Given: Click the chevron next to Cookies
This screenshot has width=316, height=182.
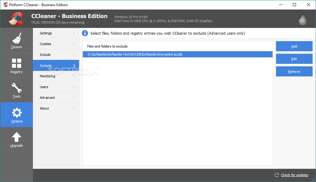Looking at the screenshot, I should (74, 44).
